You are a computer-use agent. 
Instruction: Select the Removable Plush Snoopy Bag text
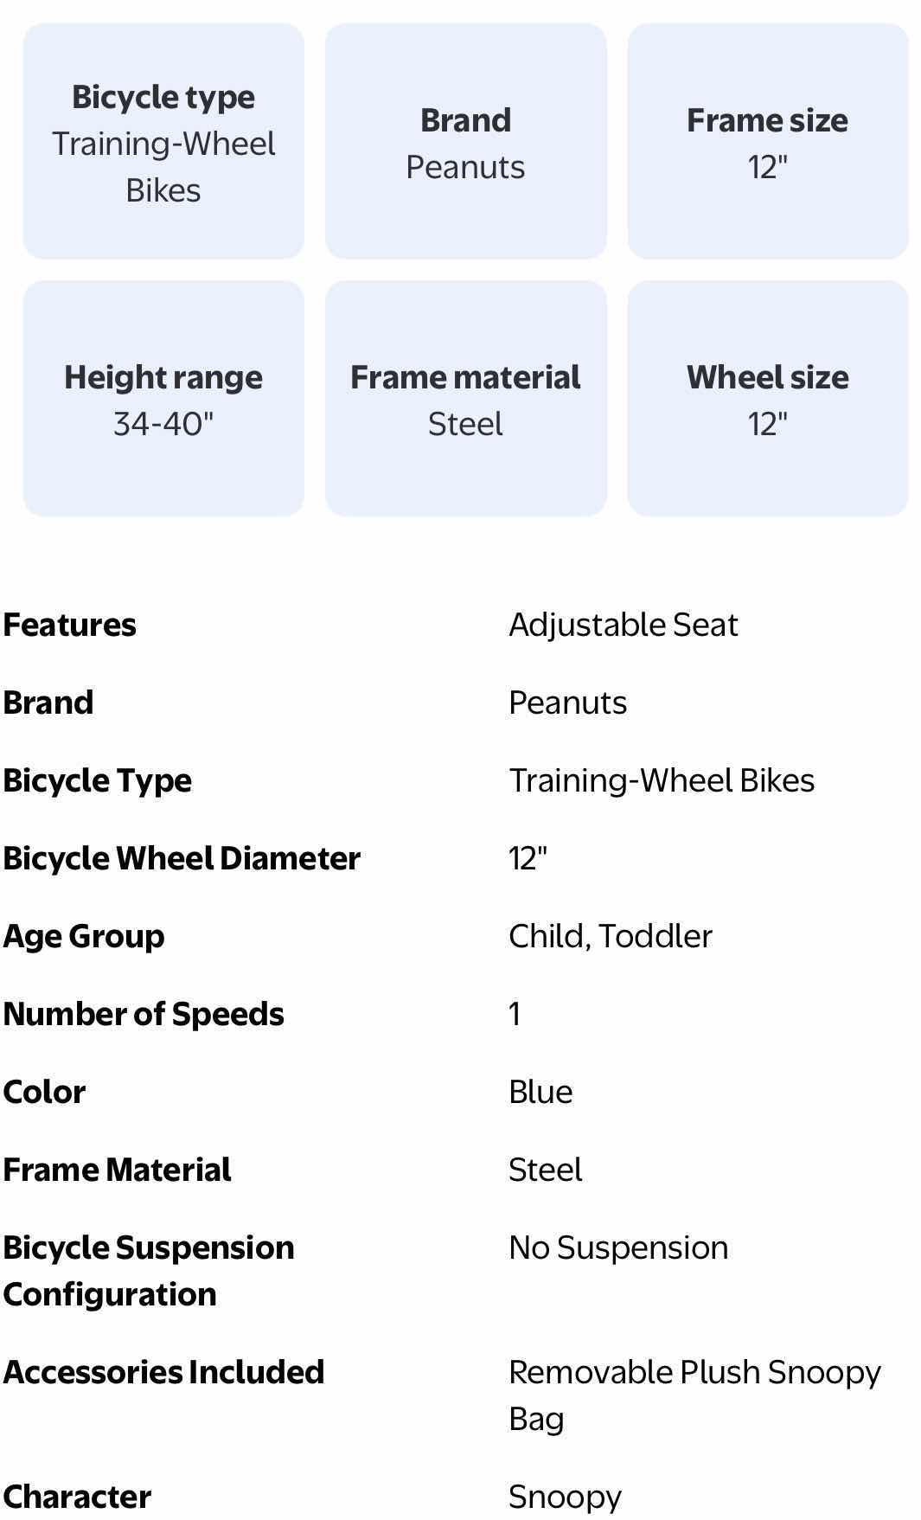point(694,1395)
